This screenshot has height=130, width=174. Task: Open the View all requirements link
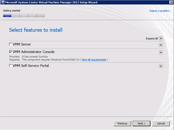(x=94, y=60)
